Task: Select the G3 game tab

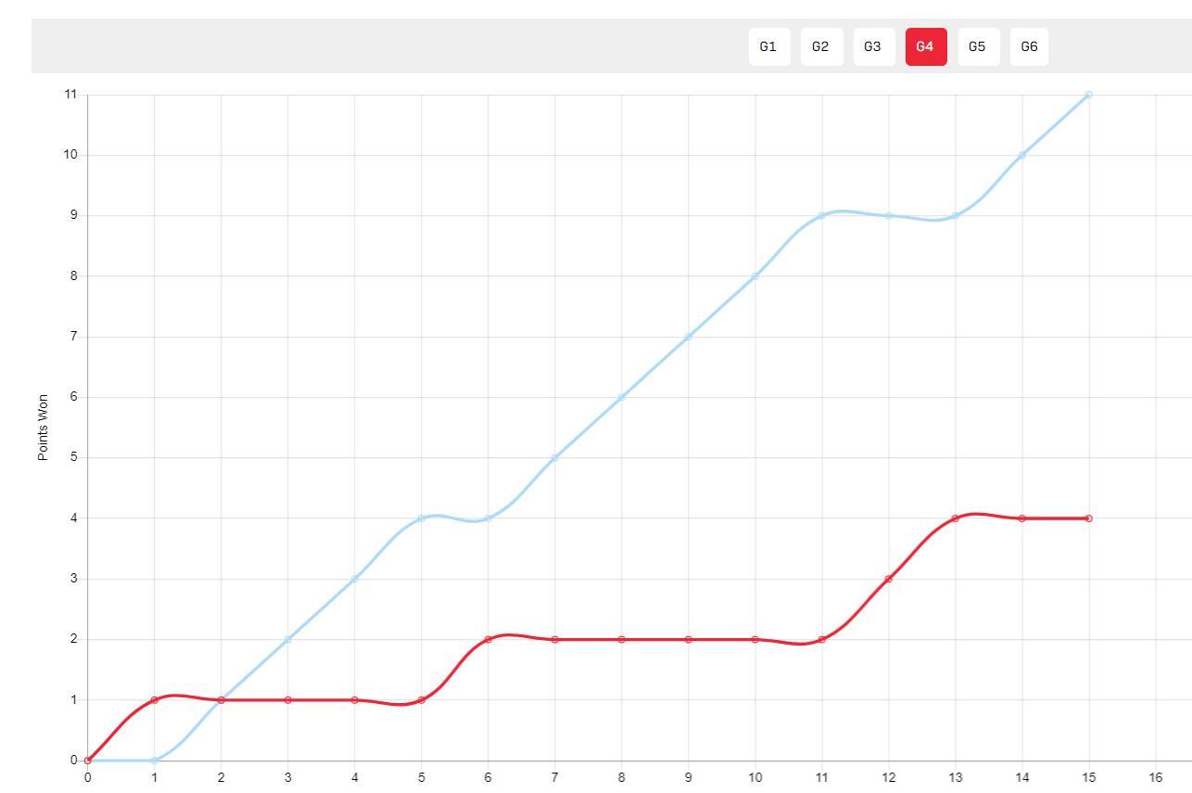Action: click(x=872, y=46)
